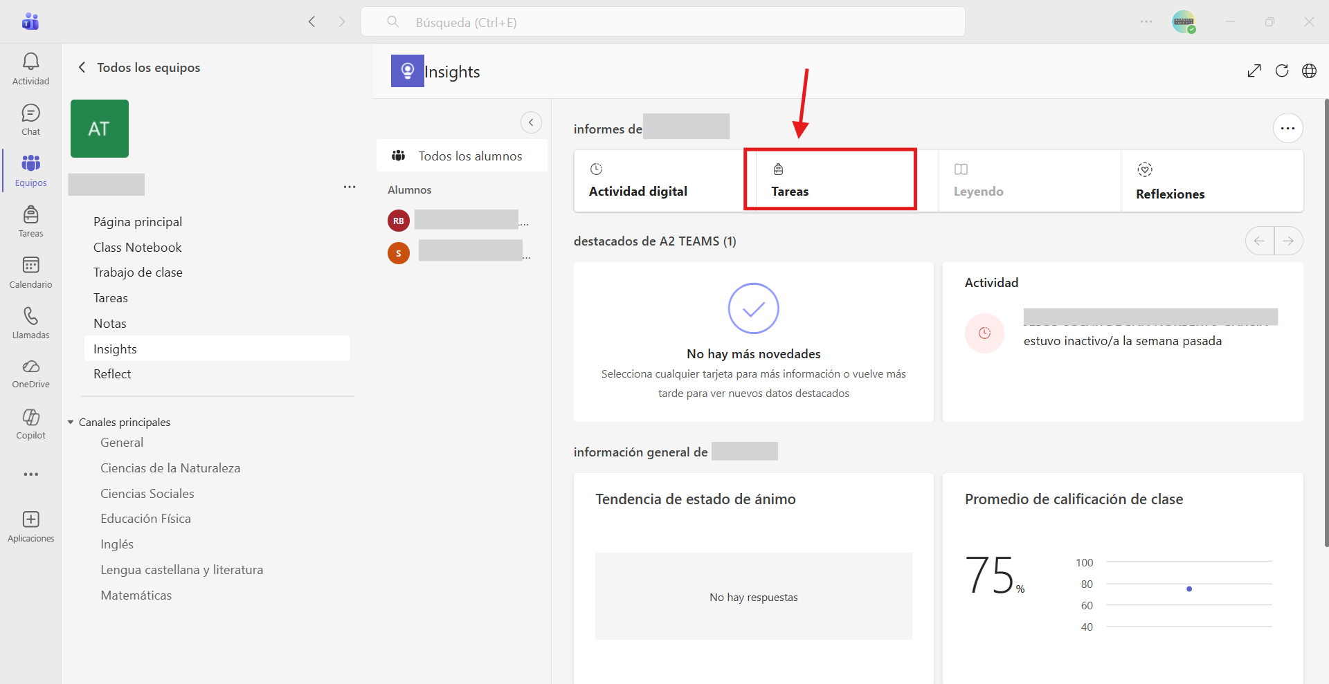Open Lengua castellana y literatura channel
The image size is (1329, 684).
pyautogui.click(x=182, y=570)
